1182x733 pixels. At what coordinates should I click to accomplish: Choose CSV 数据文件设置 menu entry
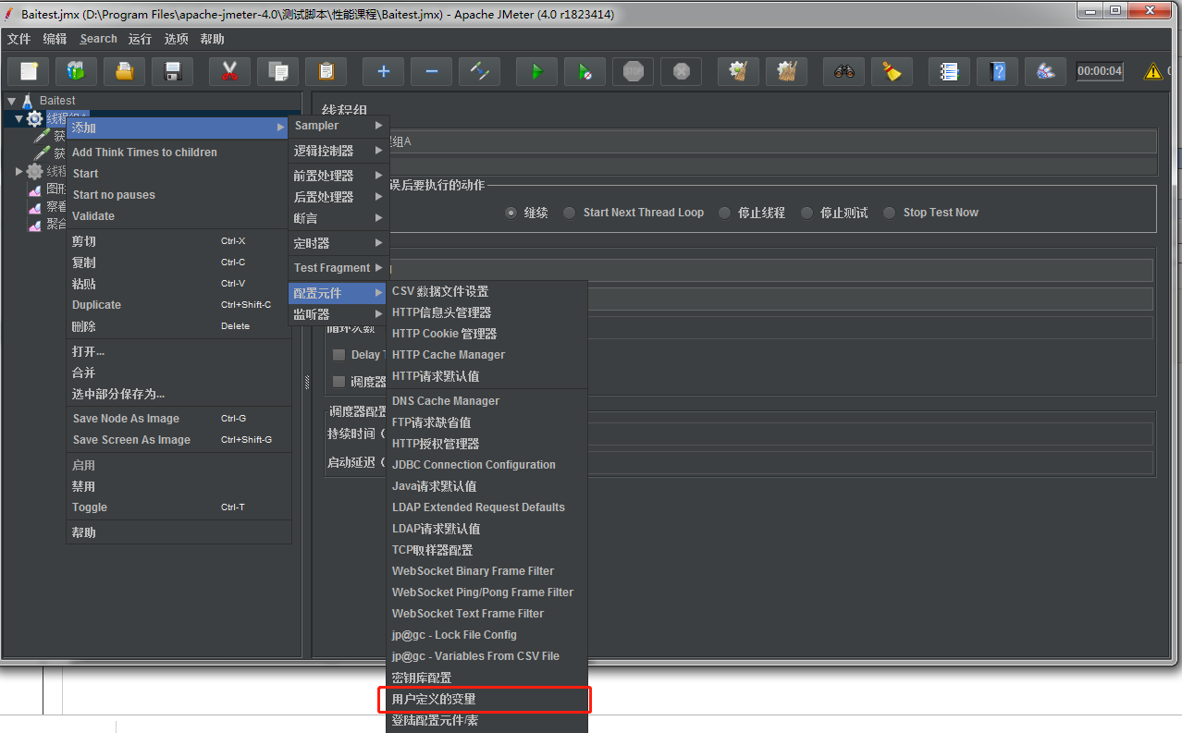pyautogui.click(x=486, y=291)
